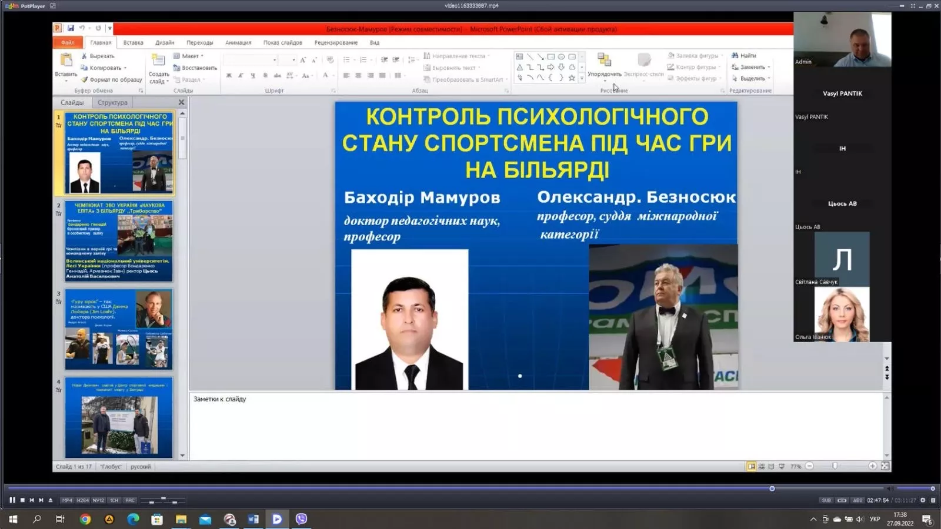This screenshot has height=529, width=941.
Task: Expand the shapes gallery with the More arrow
Action: click(x=582, y=78)
